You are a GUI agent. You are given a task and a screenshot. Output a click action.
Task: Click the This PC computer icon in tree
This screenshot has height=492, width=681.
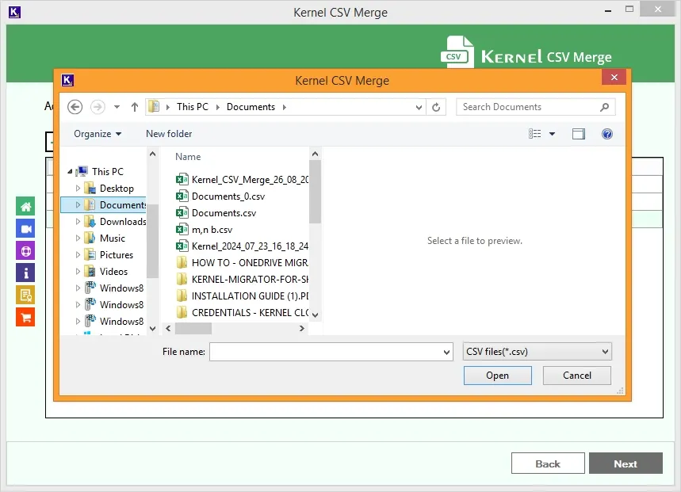coord(82,171)
